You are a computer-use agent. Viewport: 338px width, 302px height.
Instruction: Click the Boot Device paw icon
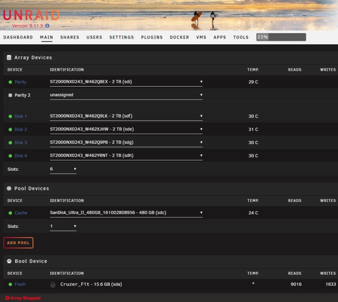click(9, 261)
